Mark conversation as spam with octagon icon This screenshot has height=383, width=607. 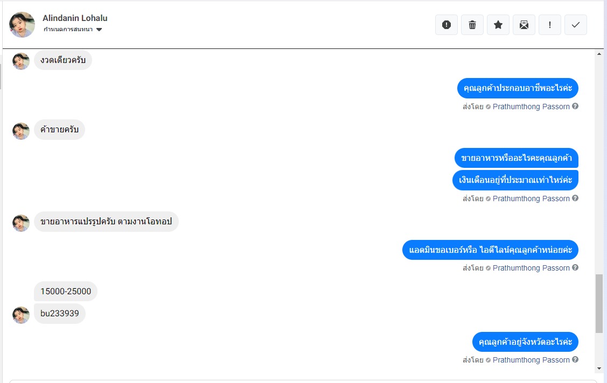point(446,25)
